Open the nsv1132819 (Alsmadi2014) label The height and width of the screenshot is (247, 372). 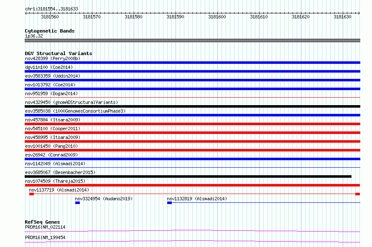click(197, 199)
